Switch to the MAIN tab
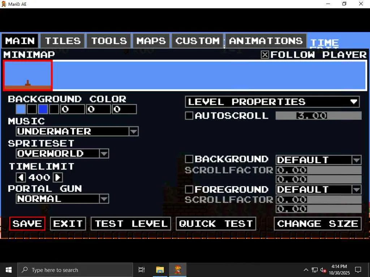Screen dimensions: 370x277 20,41
